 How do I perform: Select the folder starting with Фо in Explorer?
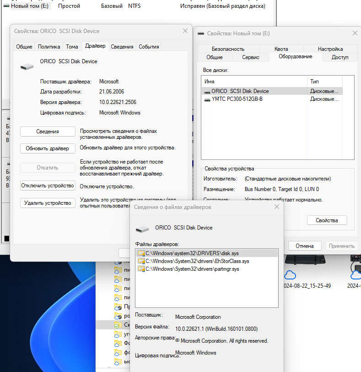coord(122,343)
